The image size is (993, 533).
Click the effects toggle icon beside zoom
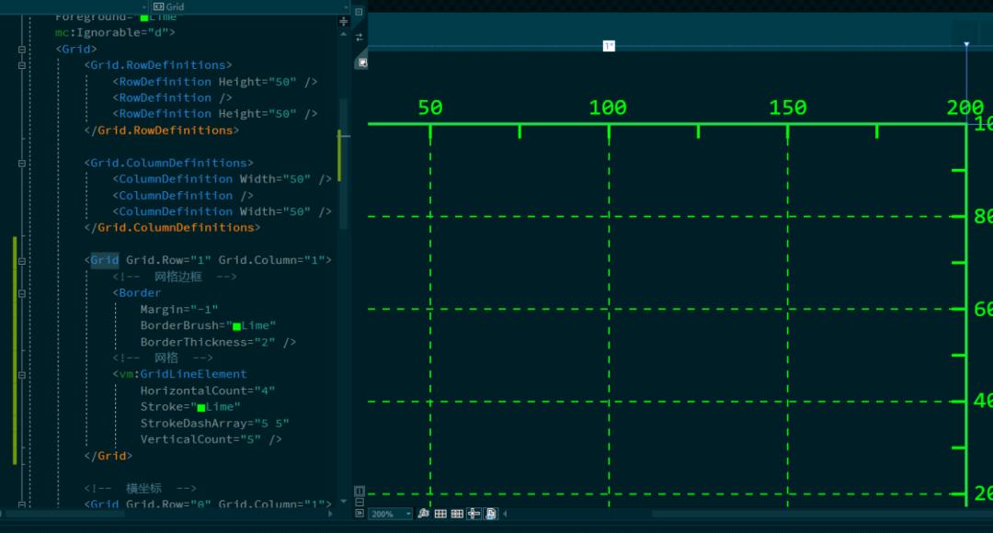423,514
